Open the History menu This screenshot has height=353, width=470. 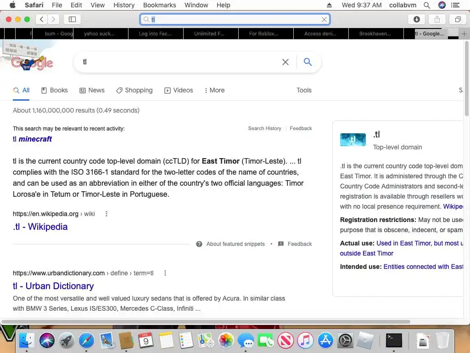(x=124, y=5)
